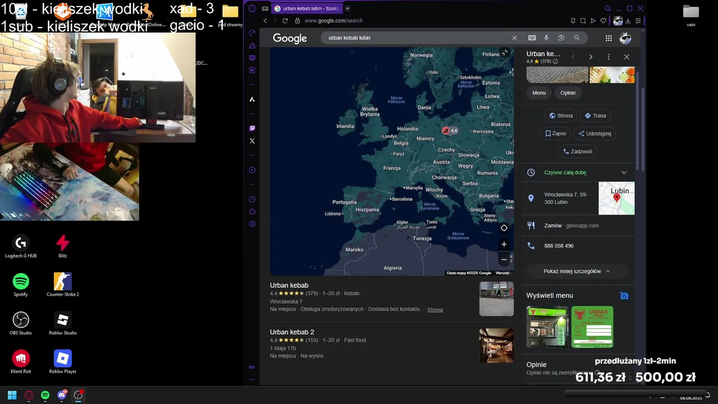Start Google voice search microphone
Viewport: 718px width, 404px height.
[x=546, y=38]
